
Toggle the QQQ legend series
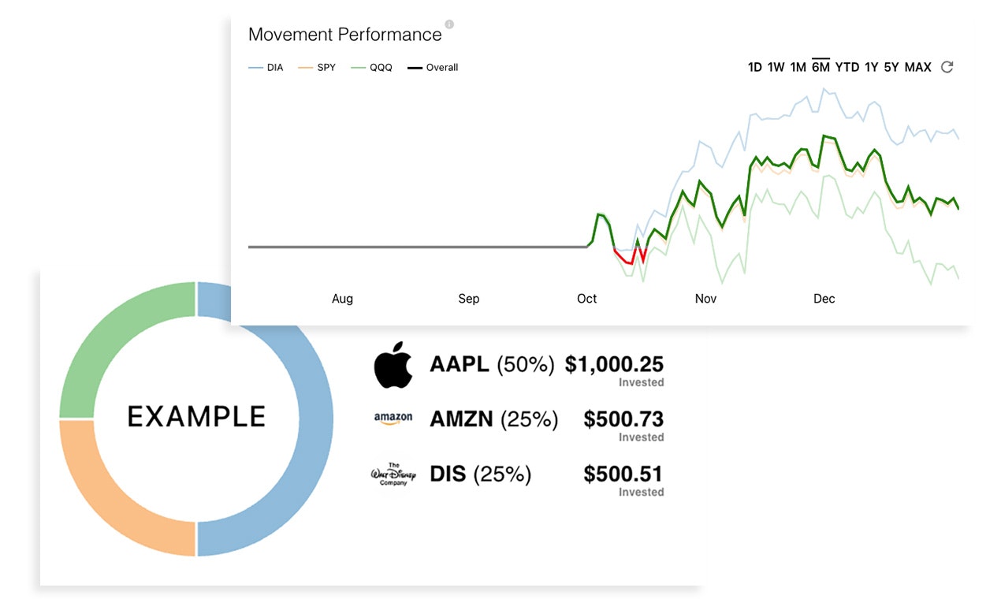point(370,68)
